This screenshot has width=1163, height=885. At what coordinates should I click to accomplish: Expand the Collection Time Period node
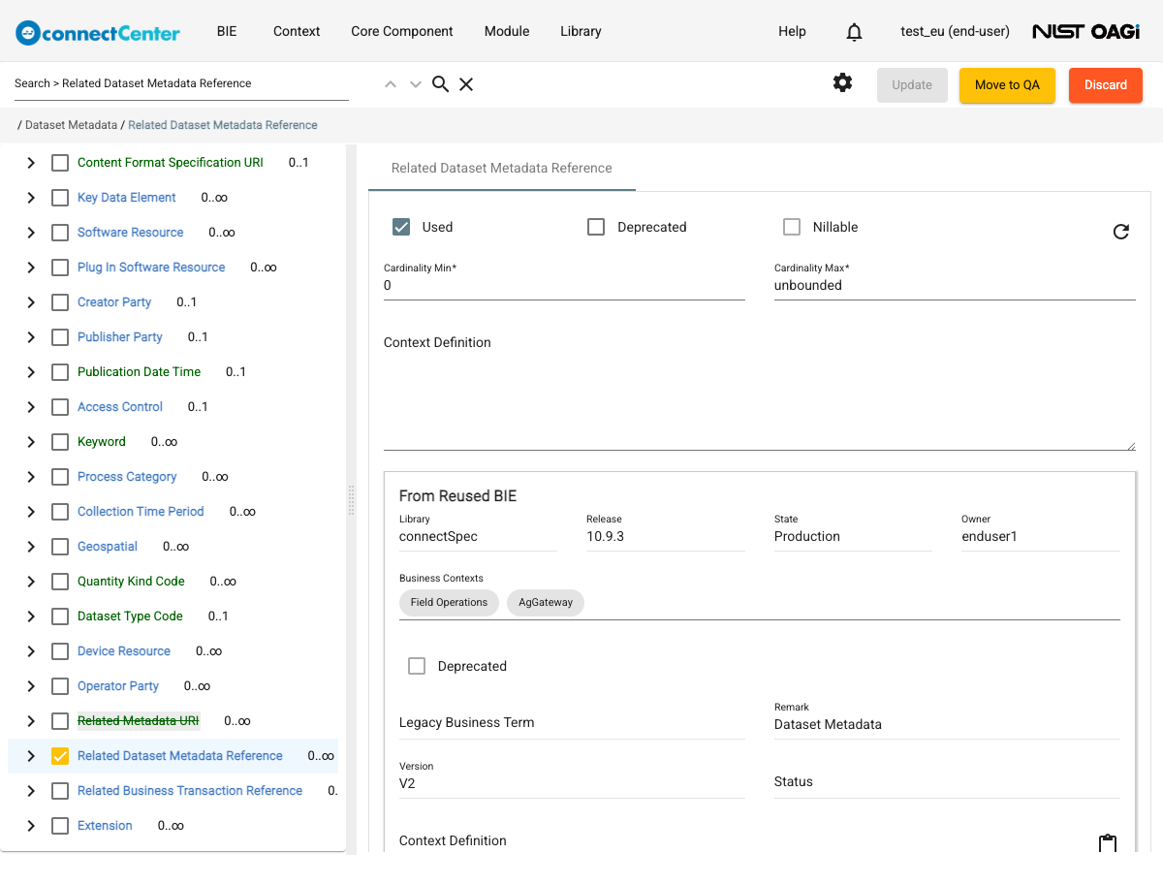[x=31, y=512]
